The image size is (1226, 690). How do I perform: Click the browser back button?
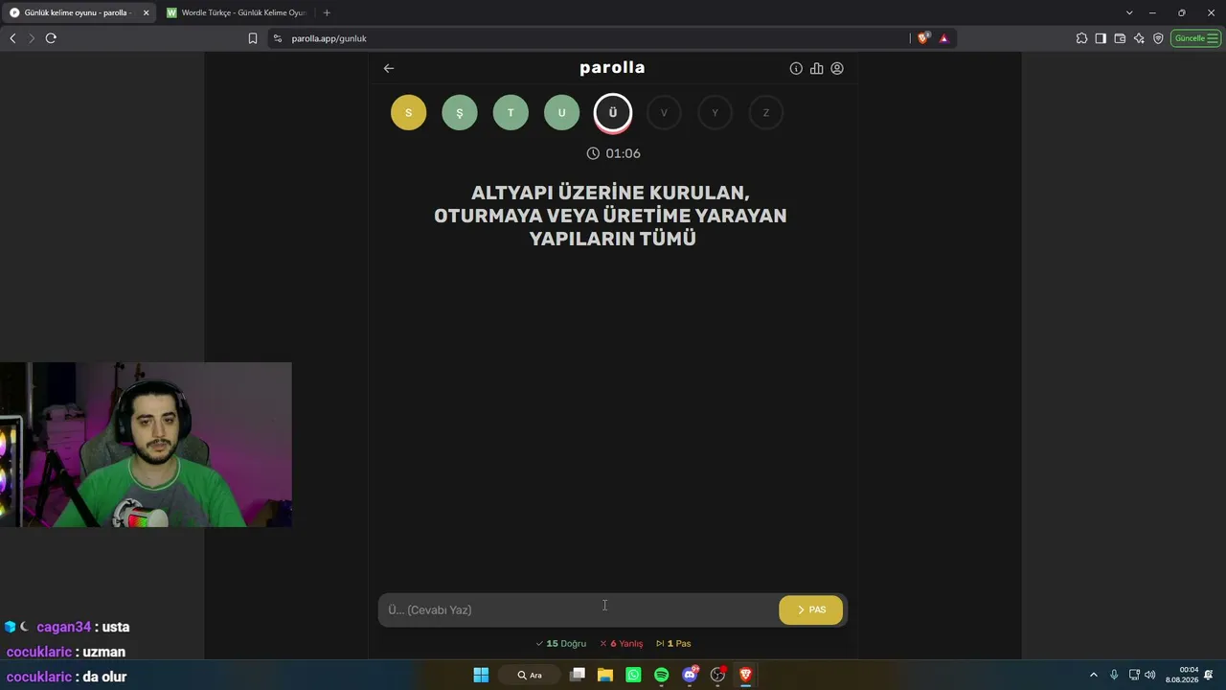click(12, 38)
